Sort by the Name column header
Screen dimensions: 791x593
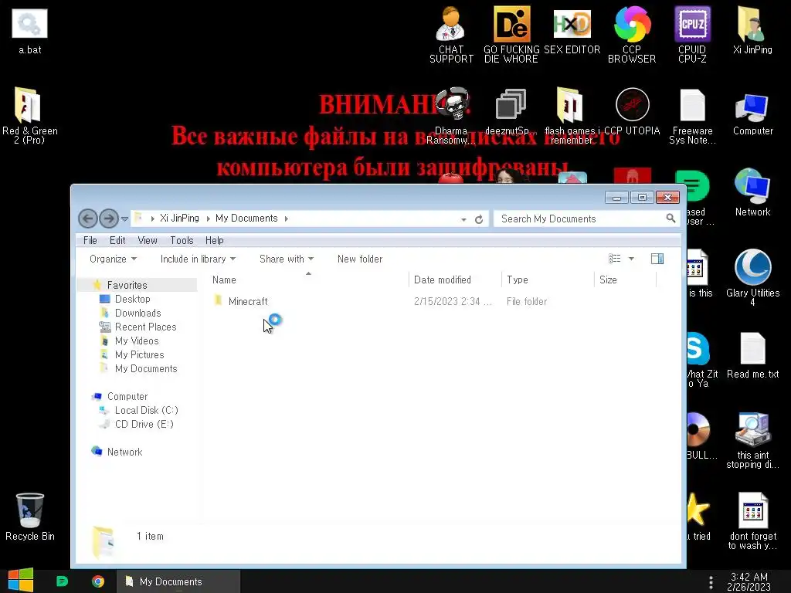click(309, 280)
